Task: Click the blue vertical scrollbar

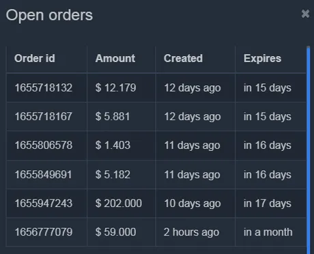Action: [x=309, y=150]
